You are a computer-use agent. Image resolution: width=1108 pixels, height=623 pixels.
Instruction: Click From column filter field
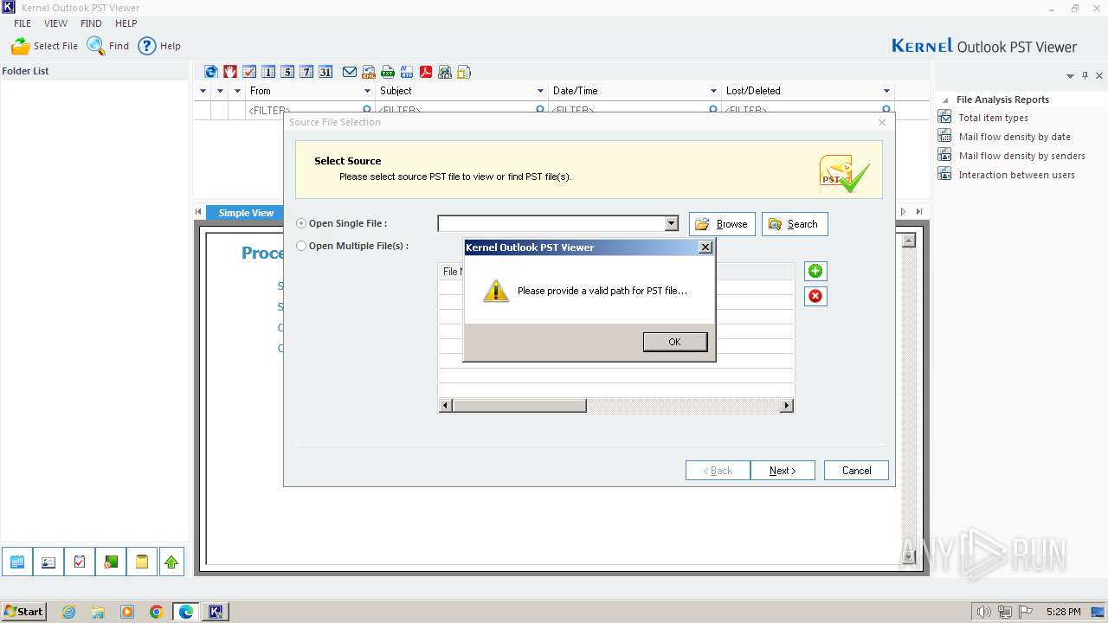tap(308, 110)
